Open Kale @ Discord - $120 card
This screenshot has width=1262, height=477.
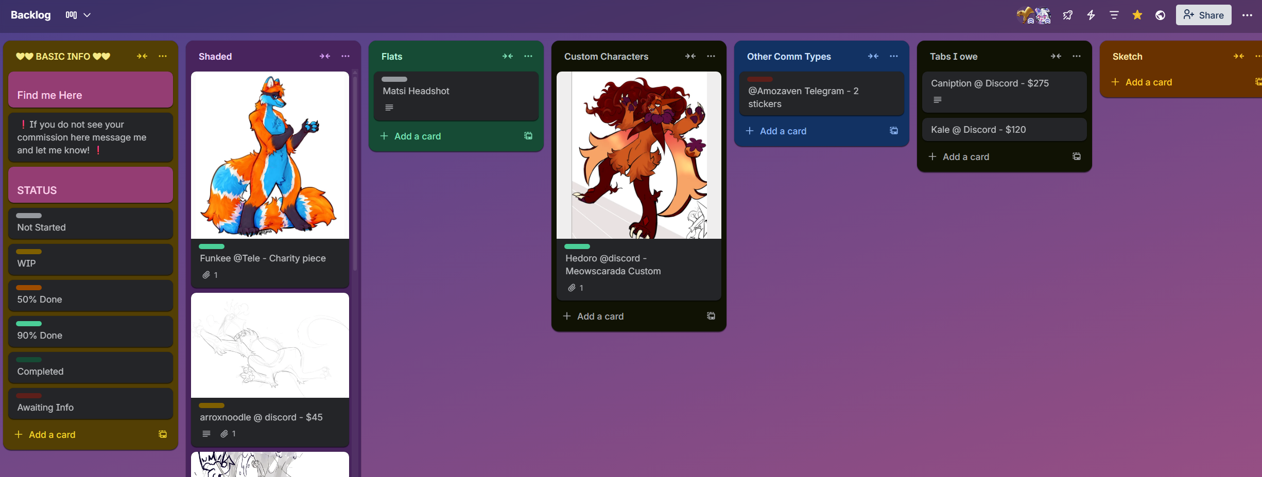[x=1005, y=130]
